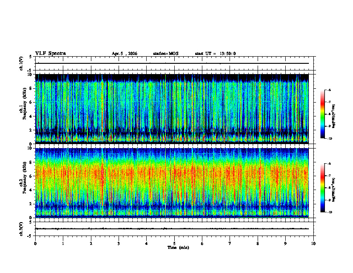Click the ch.1 voltage waveform trace

coord(172,63)
